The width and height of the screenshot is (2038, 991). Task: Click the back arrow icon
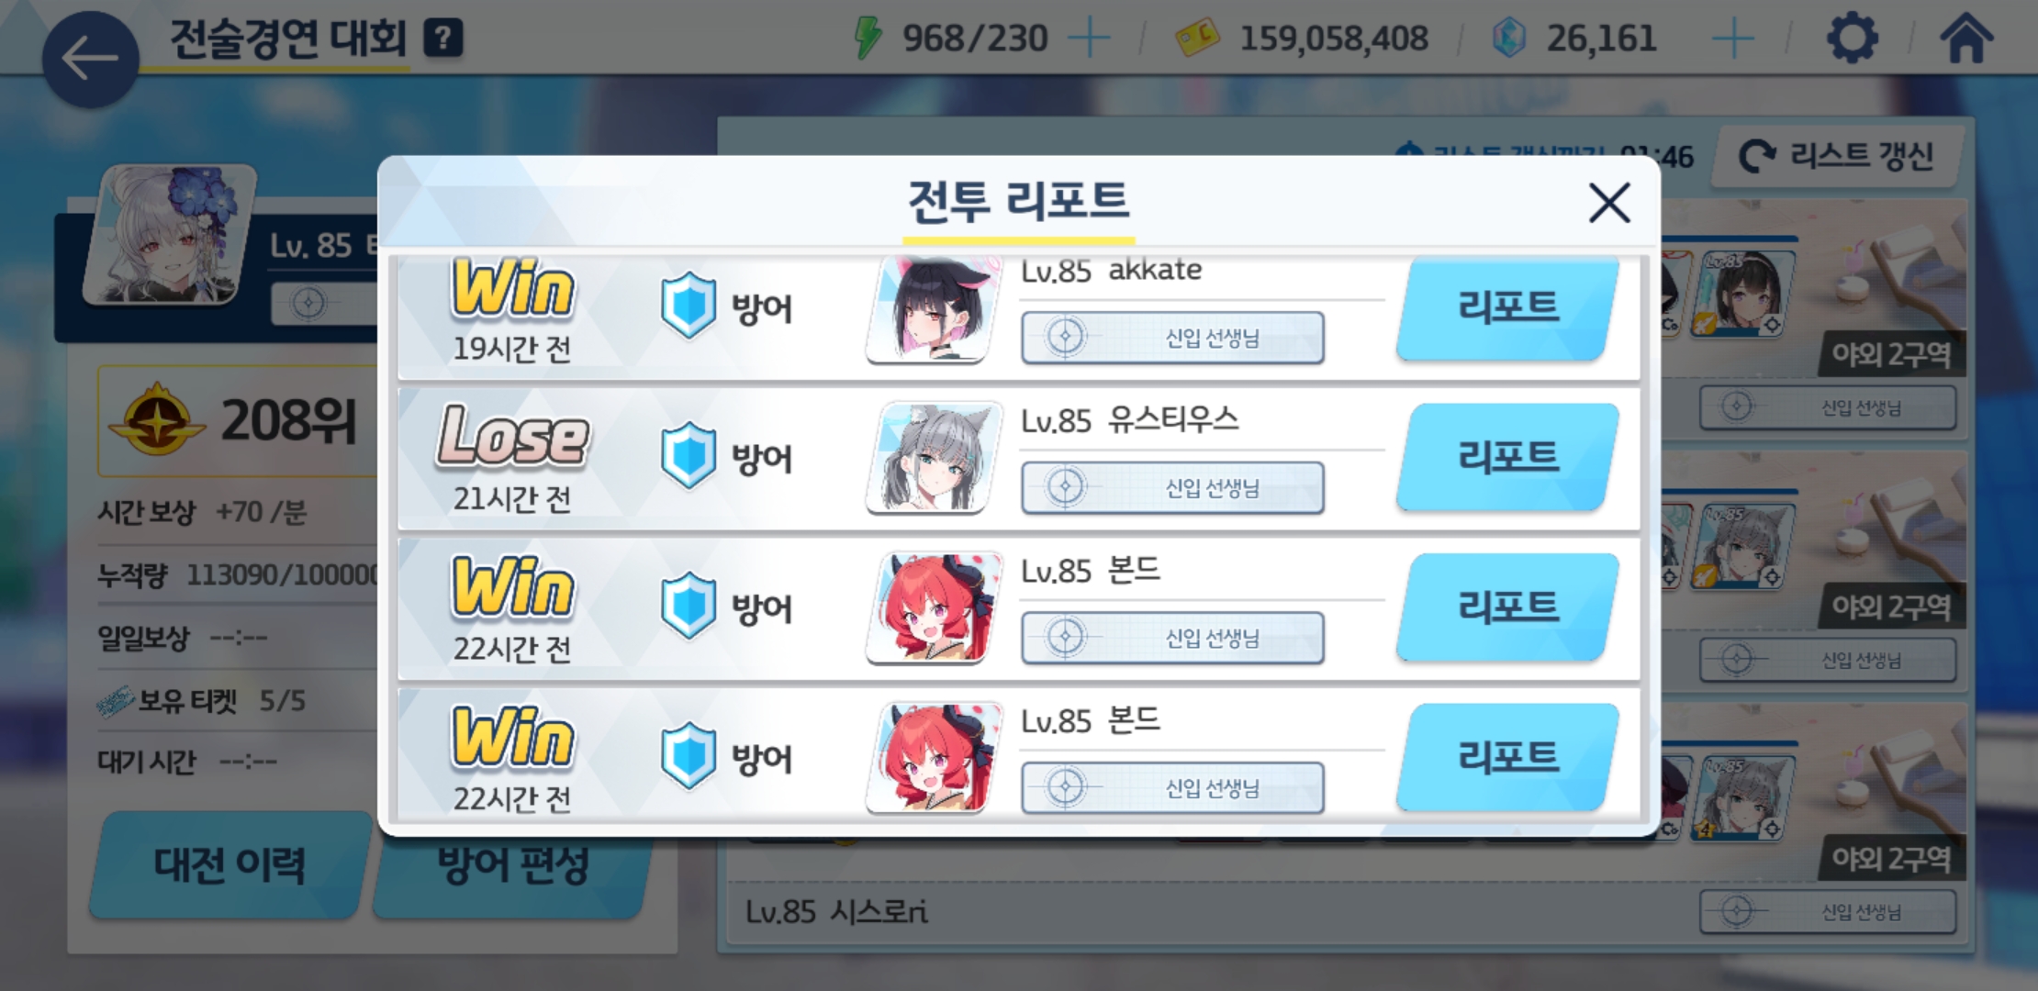(90, 60)
